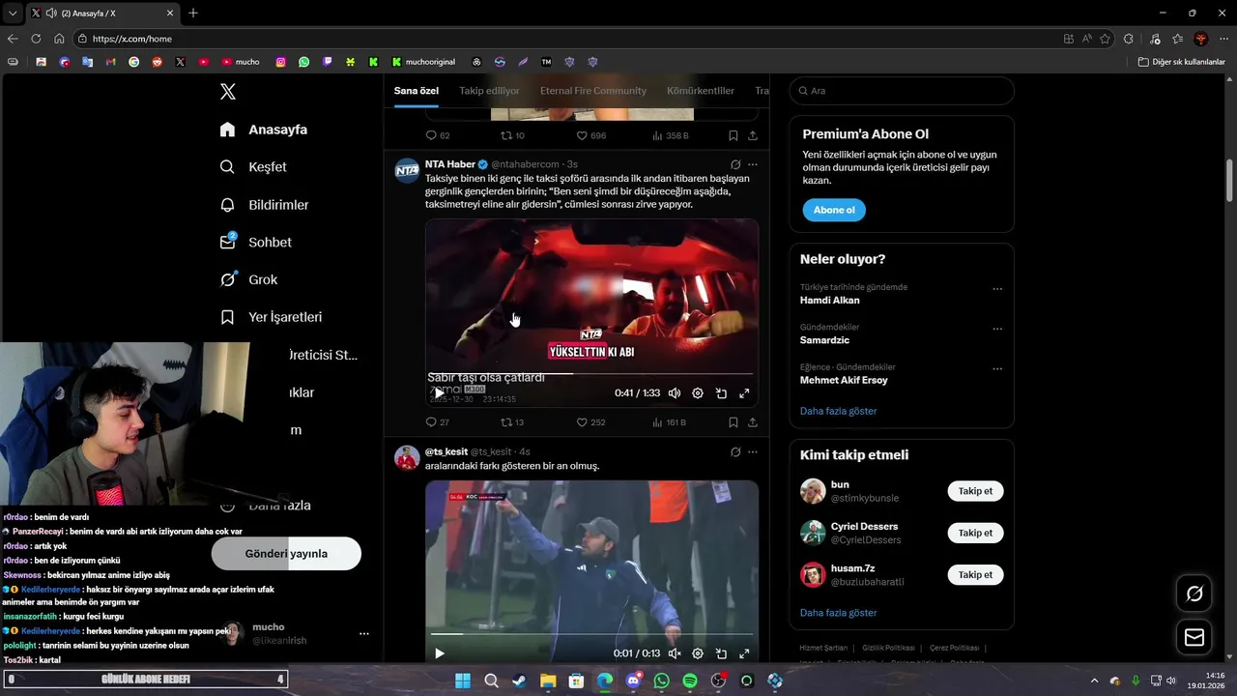Bookmark the NTA Haber post
The image size is (1237, 696).
(x=734, y=422)
